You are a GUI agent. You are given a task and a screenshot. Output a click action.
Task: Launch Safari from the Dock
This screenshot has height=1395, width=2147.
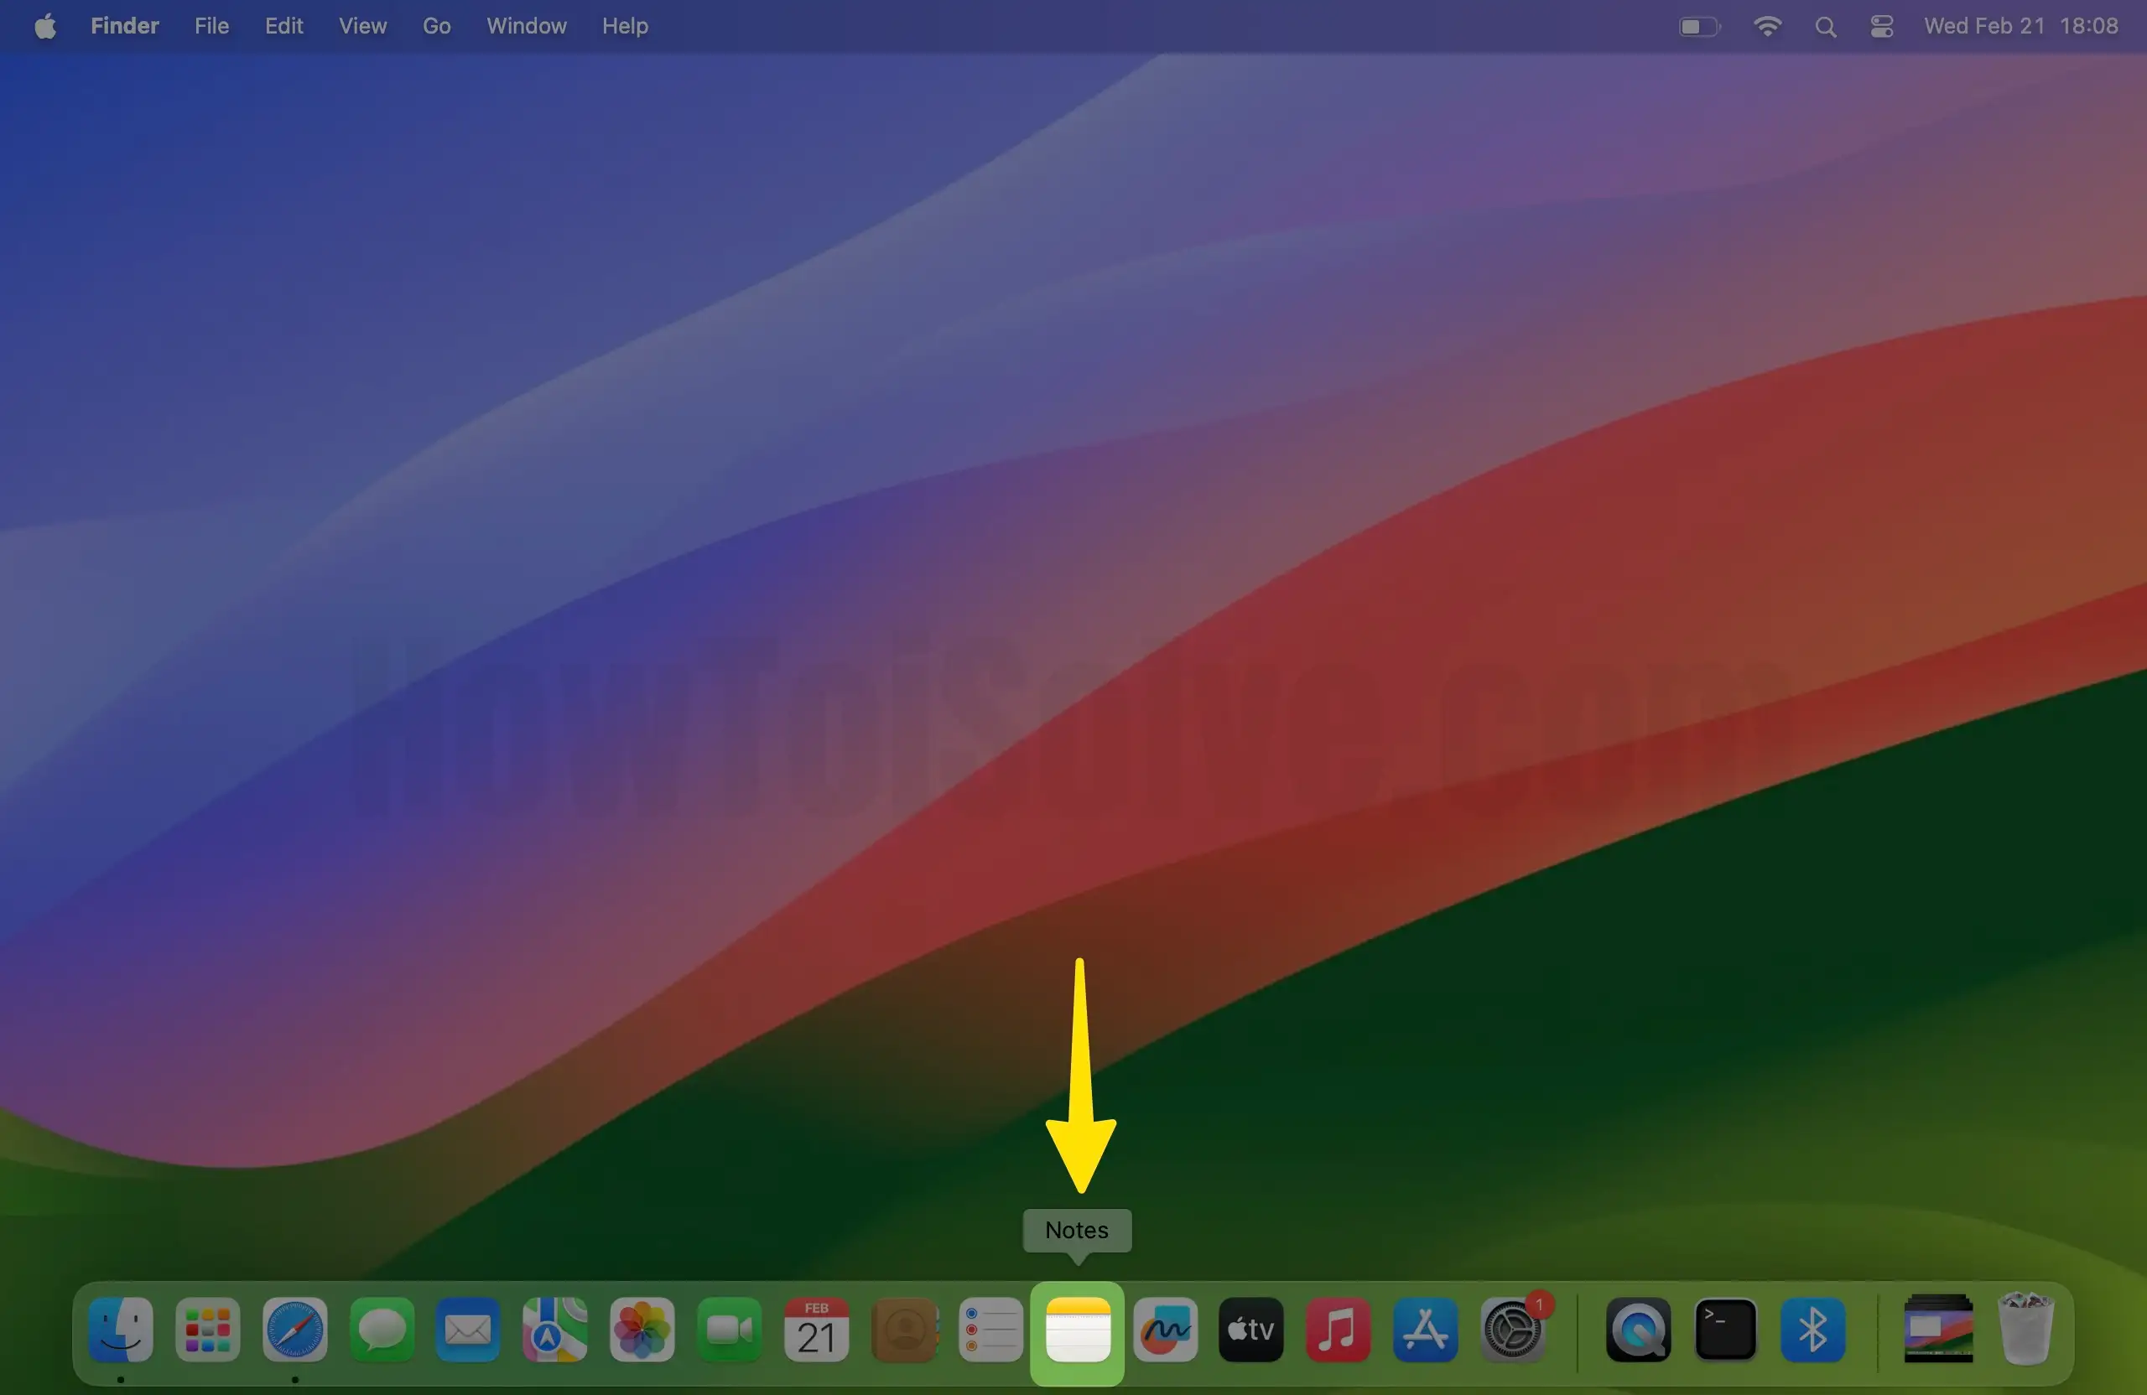(294, 1330)
